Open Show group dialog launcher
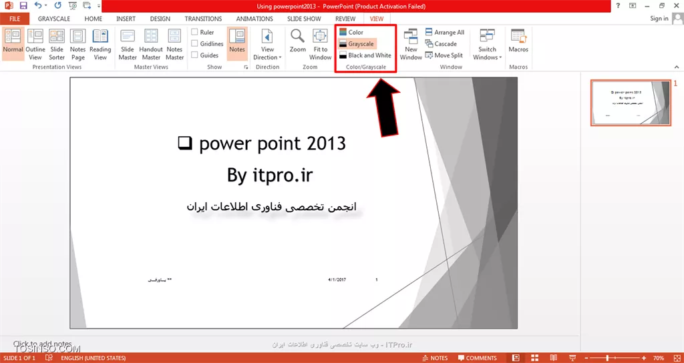 [246, 67]
